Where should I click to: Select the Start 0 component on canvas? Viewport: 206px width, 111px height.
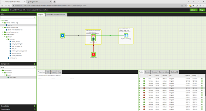click(x=63, y=36)
